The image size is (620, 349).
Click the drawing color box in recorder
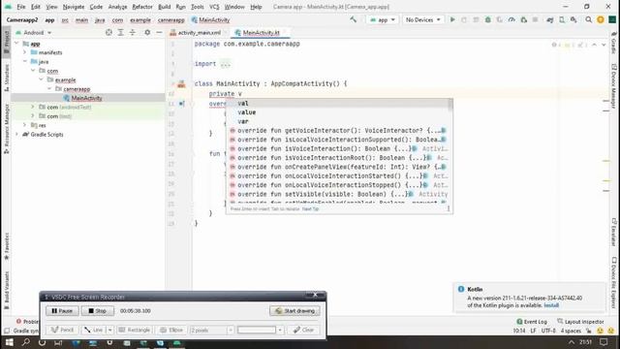[256, 330]
